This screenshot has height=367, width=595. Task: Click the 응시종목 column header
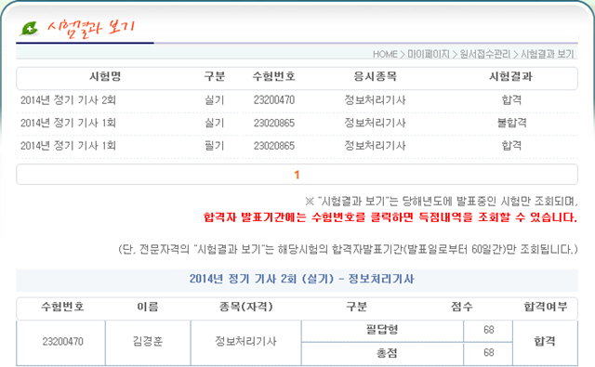(375, 76)
